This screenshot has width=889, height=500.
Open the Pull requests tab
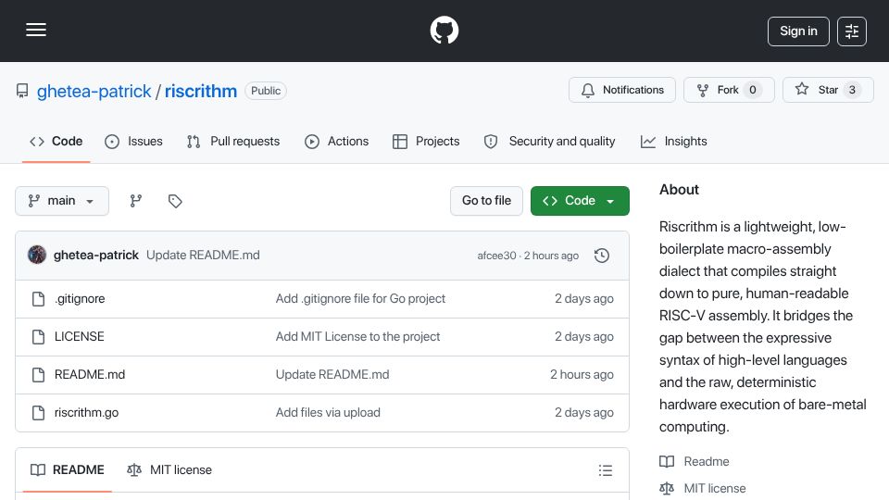[233, 141]
